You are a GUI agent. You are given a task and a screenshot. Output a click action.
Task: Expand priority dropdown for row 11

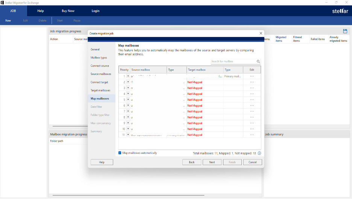click(x=128, y=135)
